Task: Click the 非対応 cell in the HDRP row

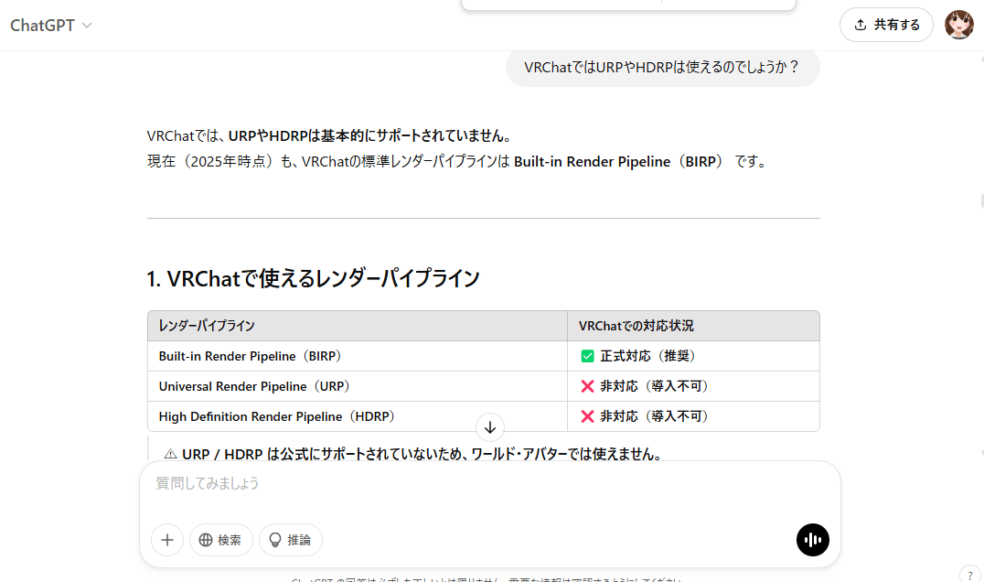Action: 693,416
